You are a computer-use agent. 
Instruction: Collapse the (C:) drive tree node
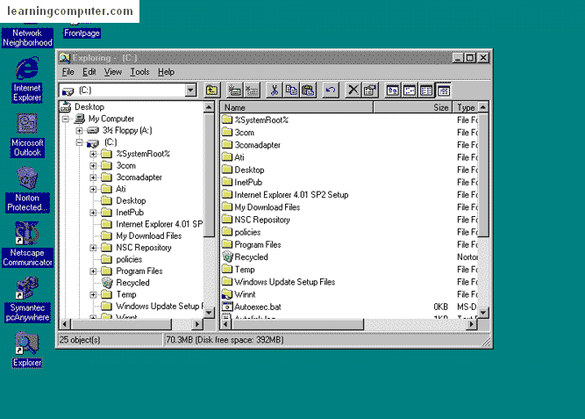(x=79, y=142)
